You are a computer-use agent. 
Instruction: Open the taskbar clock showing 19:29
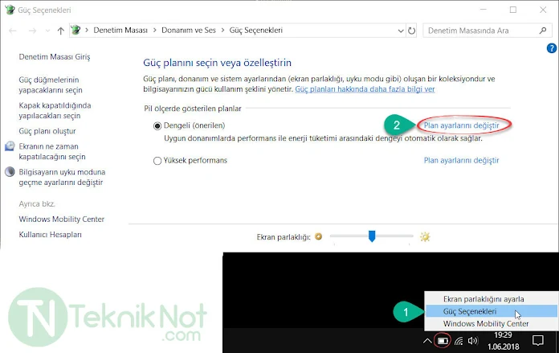coord(503,341)
